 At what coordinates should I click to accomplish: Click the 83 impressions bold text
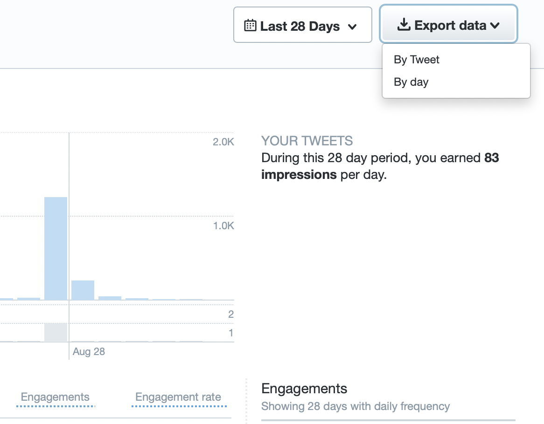(x=491, y=158)
